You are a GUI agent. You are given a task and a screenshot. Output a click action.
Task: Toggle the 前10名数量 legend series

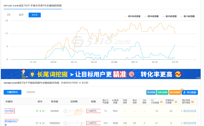(188, 16)
